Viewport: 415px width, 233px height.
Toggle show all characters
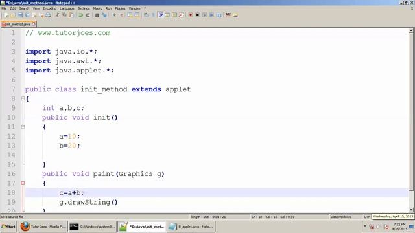[x=154, y=15]
